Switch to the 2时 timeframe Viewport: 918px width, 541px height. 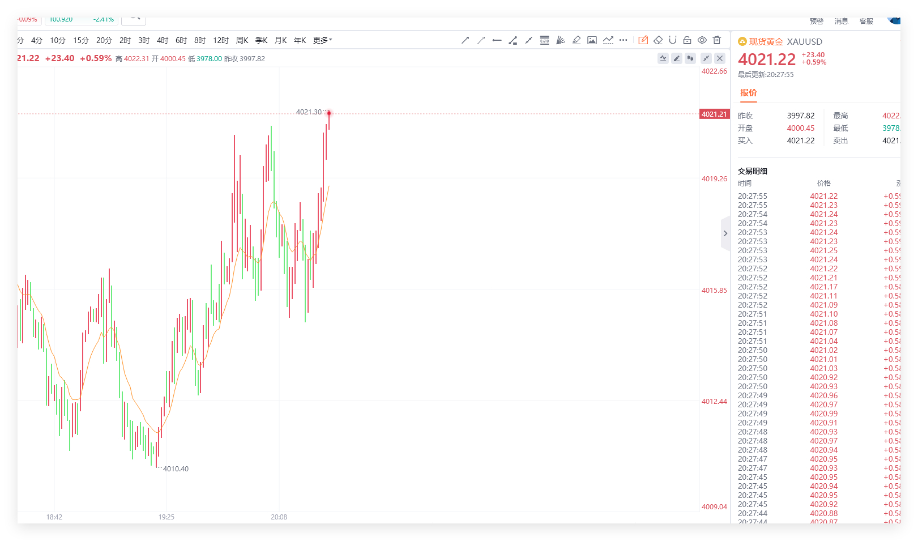[125, 40]
